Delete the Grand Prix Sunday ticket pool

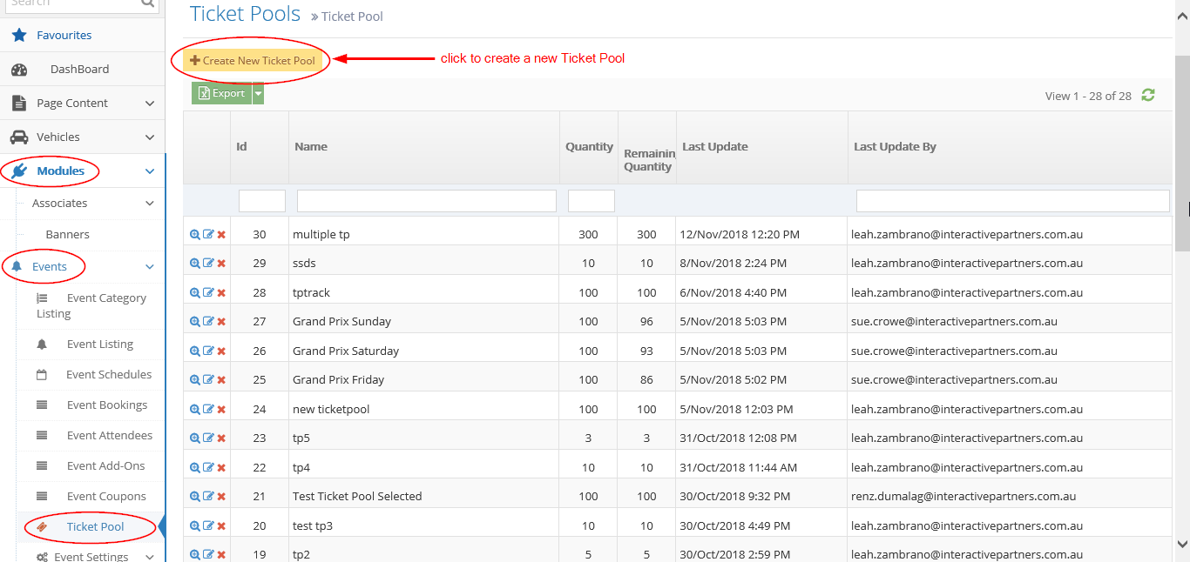pos(221,322)
